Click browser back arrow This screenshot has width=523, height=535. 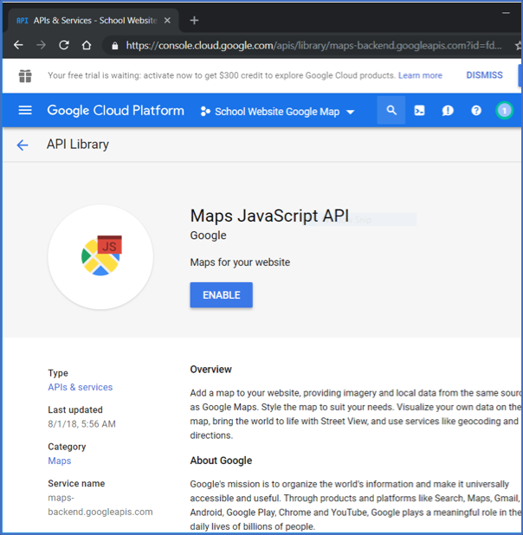coord(18,45)
